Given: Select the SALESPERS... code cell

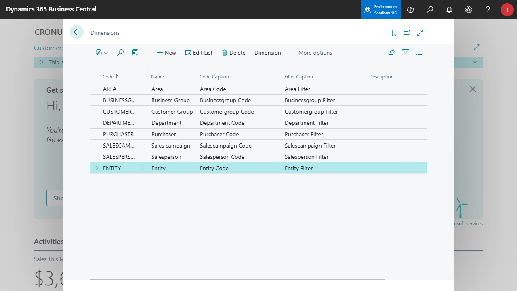Looking at the screenshot, I should click(120, 157).
